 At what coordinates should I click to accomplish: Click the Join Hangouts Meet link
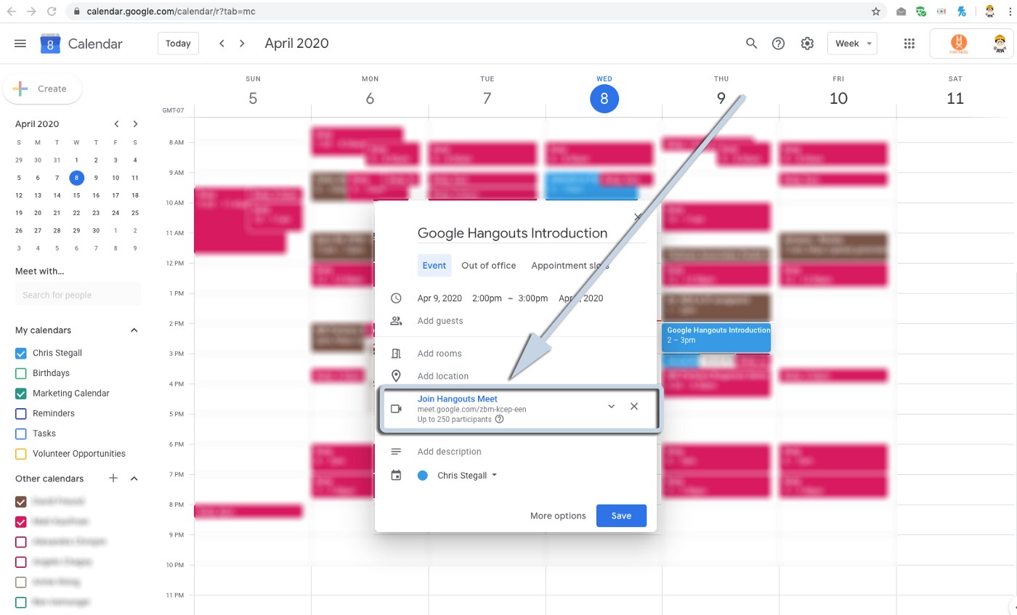pyautogui.click(x=458, y=399)
